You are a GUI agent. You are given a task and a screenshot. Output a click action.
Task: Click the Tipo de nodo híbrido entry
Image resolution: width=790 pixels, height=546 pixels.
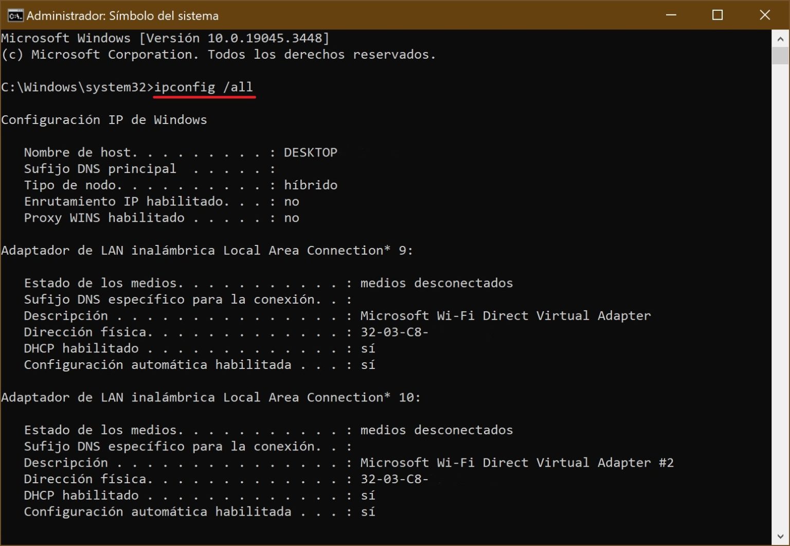180,185
